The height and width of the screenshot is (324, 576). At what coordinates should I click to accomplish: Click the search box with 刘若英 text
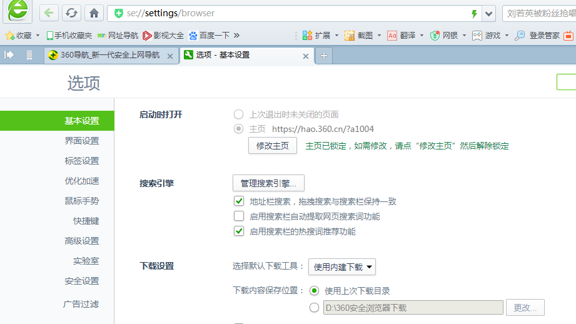pos(539,14)
